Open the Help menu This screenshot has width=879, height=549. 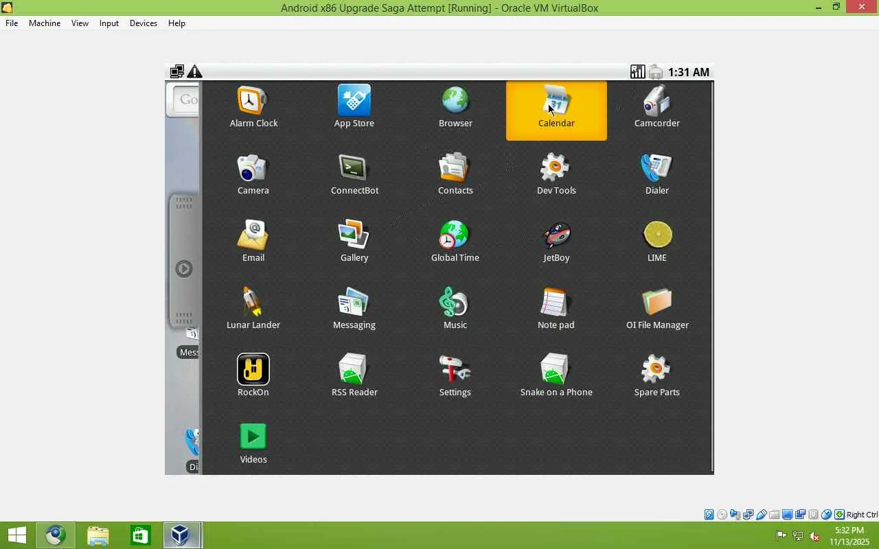[x=176, y=23]
